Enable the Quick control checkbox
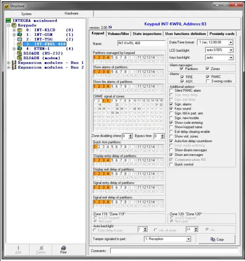This screenshot has width=245, height=261. pyautogui.click(x=171, y=164)
